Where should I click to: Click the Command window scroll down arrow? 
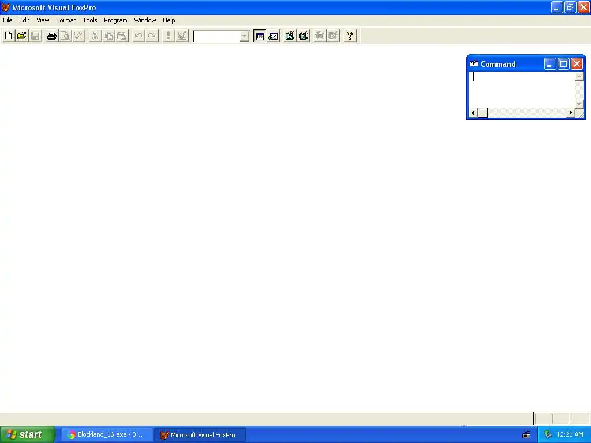579,104
